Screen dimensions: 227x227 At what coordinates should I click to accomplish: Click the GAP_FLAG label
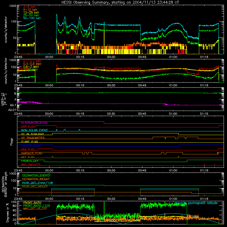(x=28, y=127)
